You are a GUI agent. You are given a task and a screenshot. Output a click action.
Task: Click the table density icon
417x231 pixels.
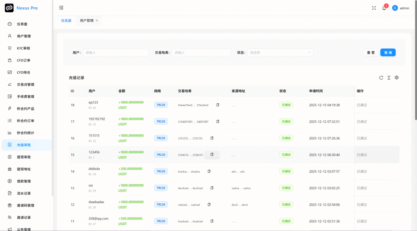[389, 78]
